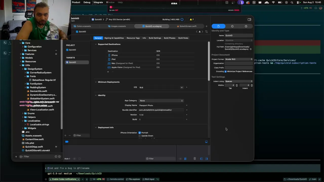Toggle breakpoints activation icon

click(x=67, y=142)
